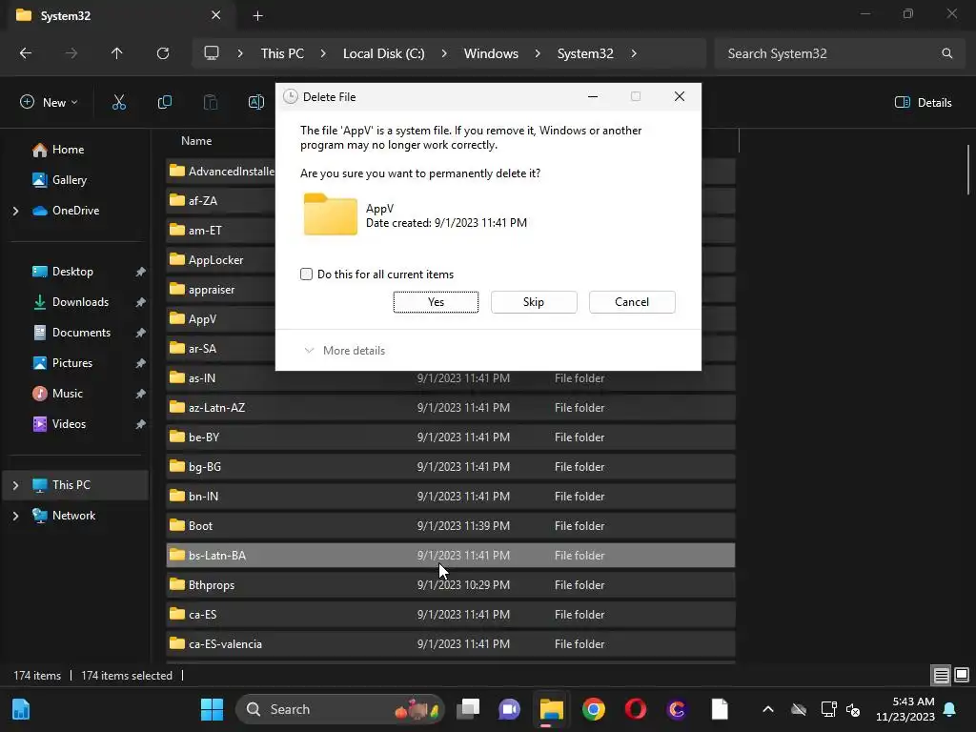Click the magnifier icon in search box
This screenshot has width=976, height=732.
coord(946,53)
